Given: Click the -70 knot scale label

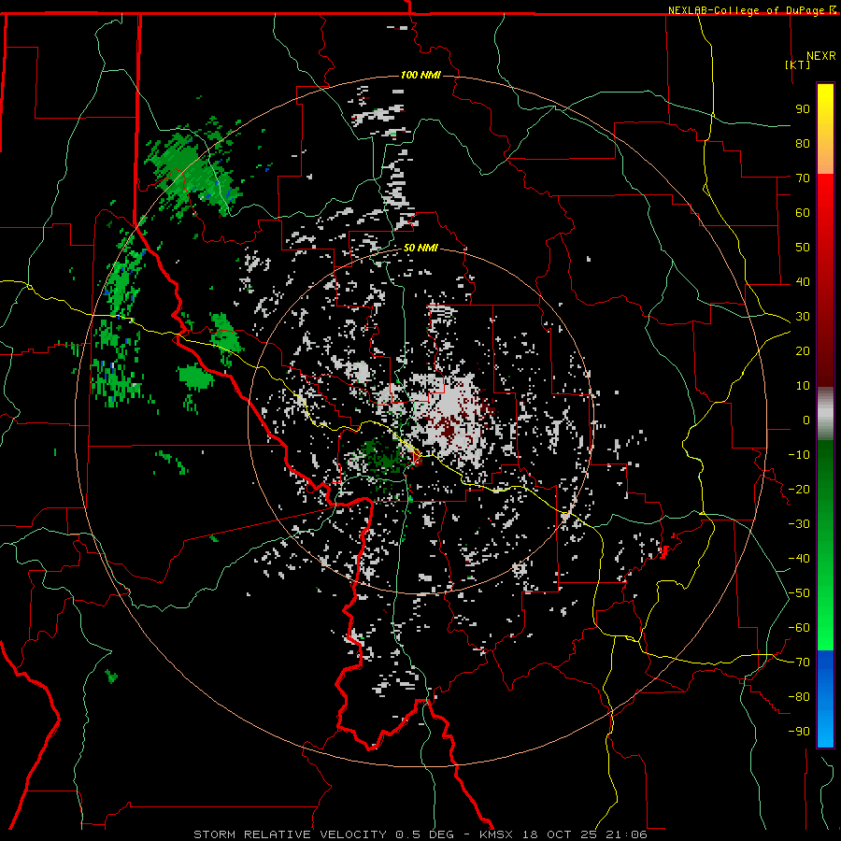Looking at the screenshot, I should 799,663.
